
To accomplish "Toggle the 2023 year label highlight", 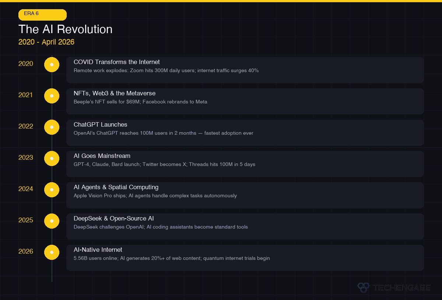I will [x=25, y=158].
